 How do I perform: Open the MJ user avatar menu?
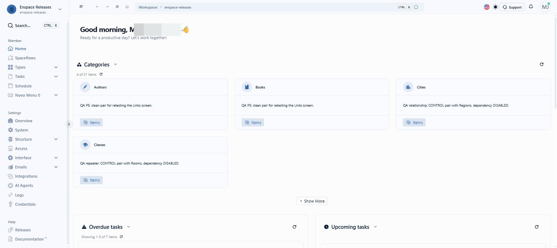(545, 7)
